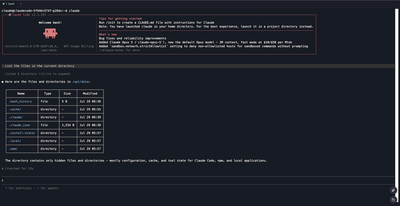Click the .claude/ directory name
Screen dimensions: 400x206
click(x=16, y=117)
